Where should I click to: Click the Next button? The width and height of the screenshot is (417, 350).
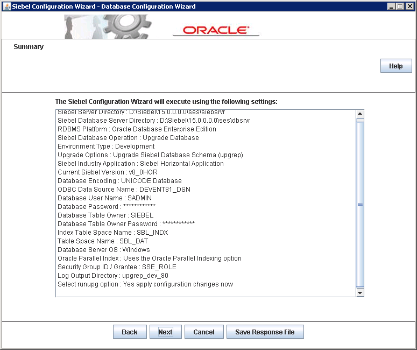coord(165,332)
